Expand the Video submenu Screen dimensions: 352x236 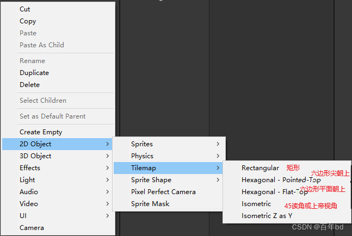click(x=29, y=204)
